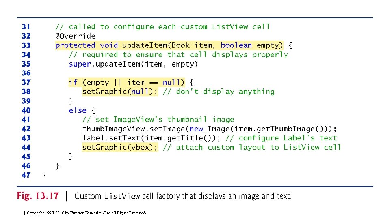Click the @Override annotation
The width and height of the screenshot is (390, 219).
tap(76, 36)
